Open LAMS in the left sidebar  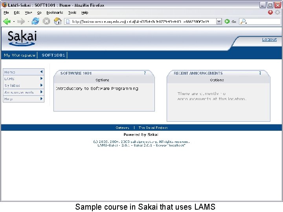[x=24, y=79]
